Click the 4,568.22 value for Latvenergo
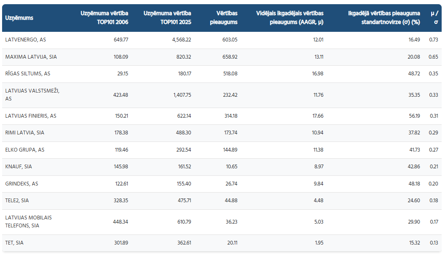 [181, 39]
